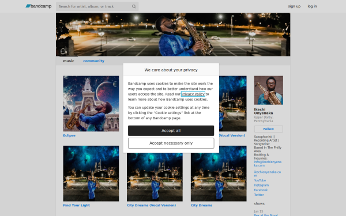
Task: Switch to the music tab
Action: point(69,61)
